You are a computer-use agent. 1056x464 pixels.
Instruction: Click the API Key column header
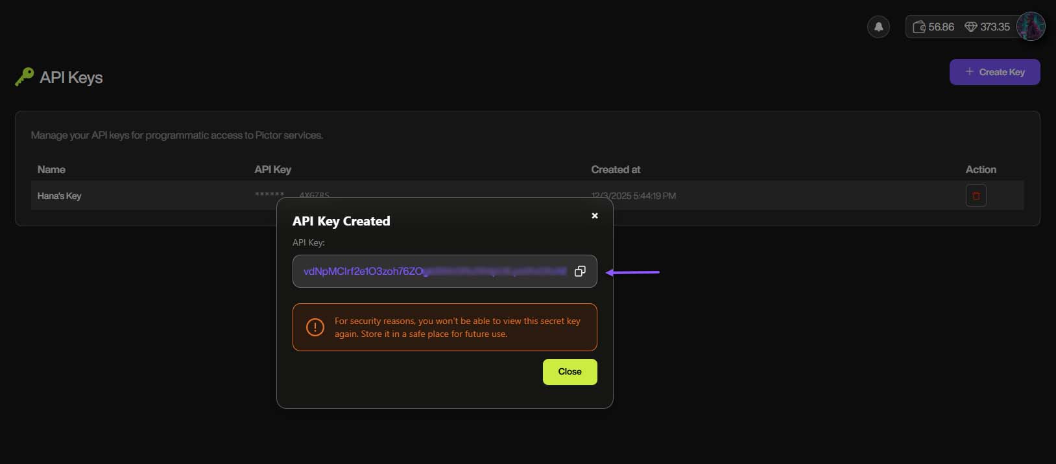pyautogui.click(x=272, y=169)
